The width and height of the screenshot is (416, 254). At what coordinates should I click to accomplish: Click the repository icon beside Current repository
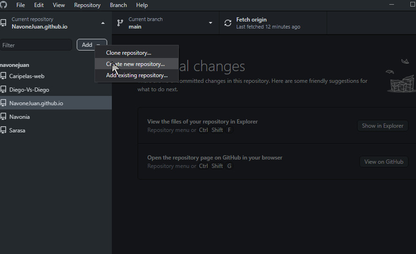click(x=3, y=23)
